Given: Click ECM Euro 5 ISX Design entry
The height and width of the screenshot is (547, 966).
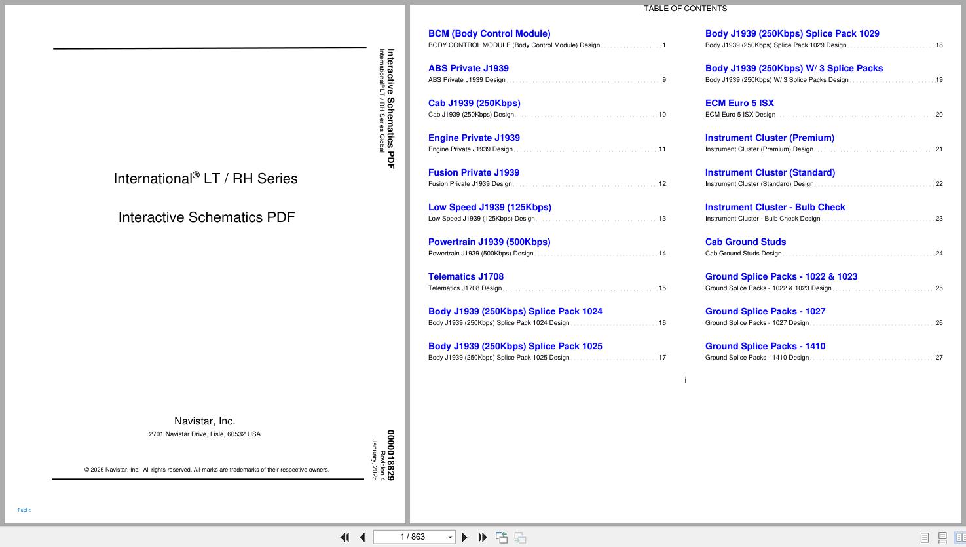Looking at the screenshot, I should [x=824, y=115].
